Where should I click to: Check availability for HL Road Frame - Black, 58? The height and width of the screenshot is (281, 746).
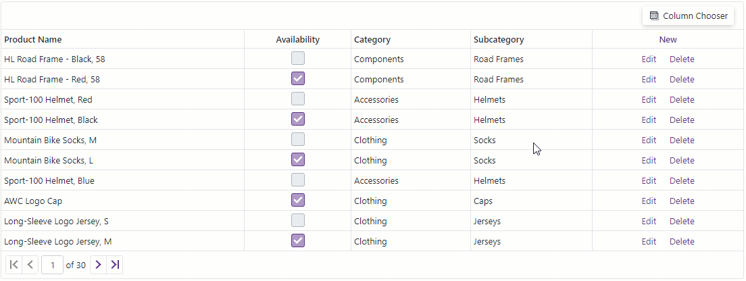pyautogui.click(x=298, y=59)
